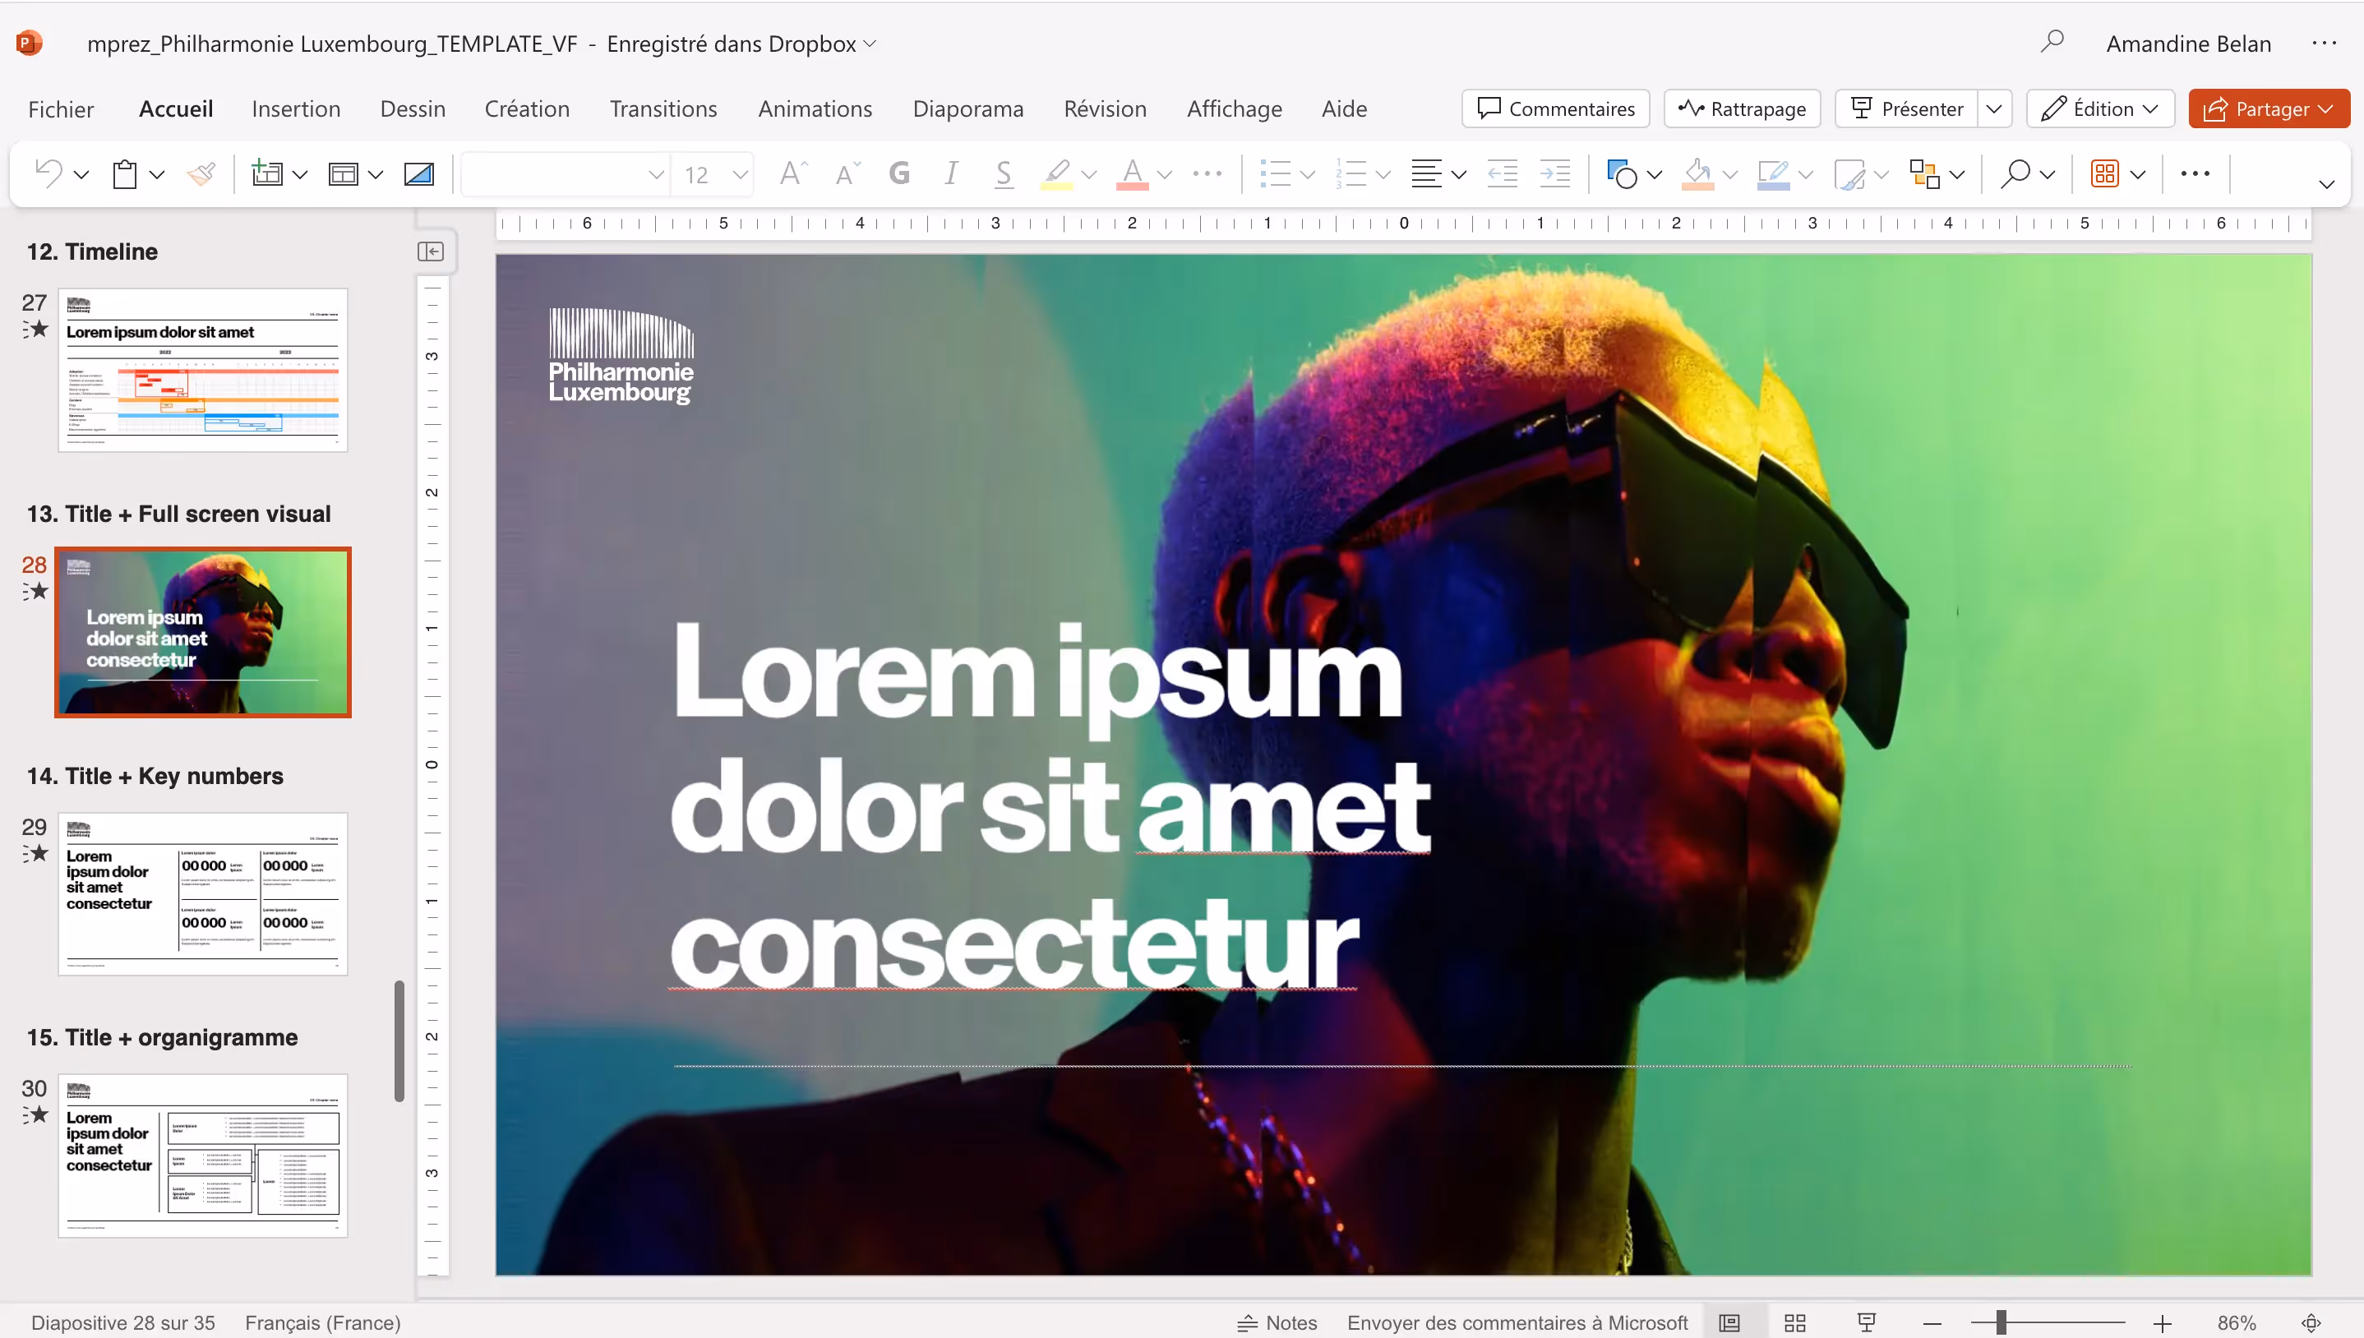Click the Arrange objects icon
The width and height of the screenshot is (2364, 1338).
pyautogui.click(x=1924, y=173)
